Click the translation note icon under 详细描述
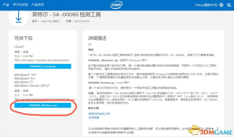Image resolution: width=234 pixels, height=137 pixels. coord(90,44)
